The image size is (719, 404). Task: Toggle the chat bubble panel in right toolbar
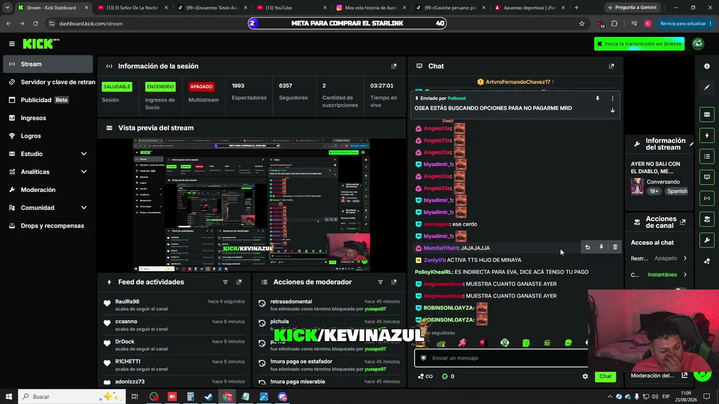click(707, 177)
